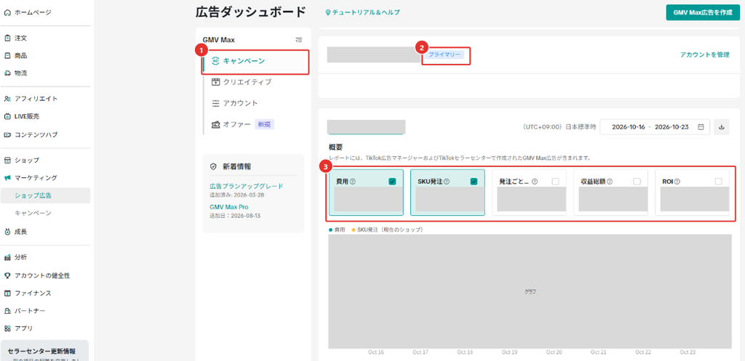This screenshot has height=361, width=745.
Task: Click the grid icon next to アプリ
Action: coord(7,328)
